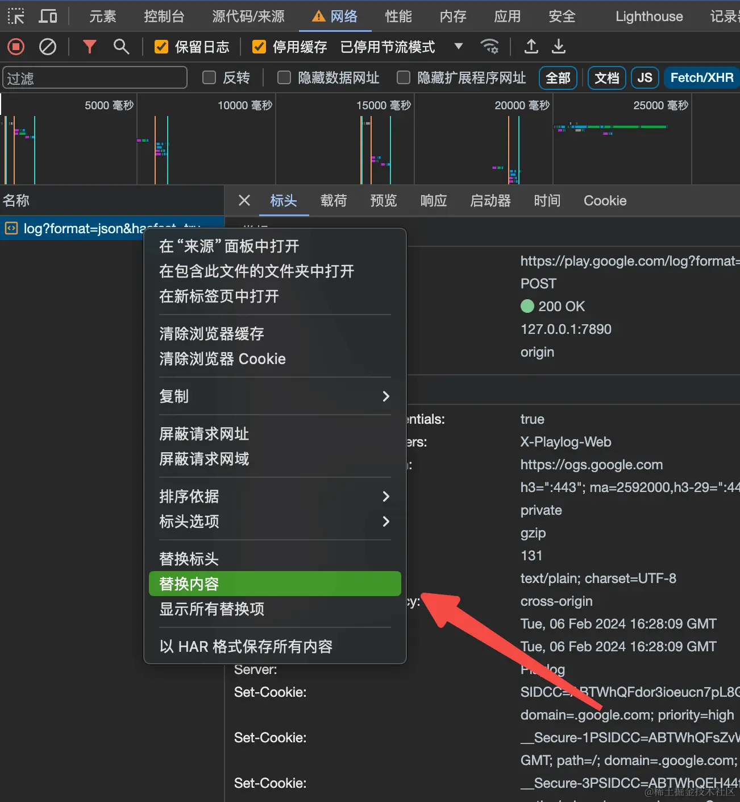Open the network search magnifier
This screenshot has width=740, height=802.
[x=121, y=47]
